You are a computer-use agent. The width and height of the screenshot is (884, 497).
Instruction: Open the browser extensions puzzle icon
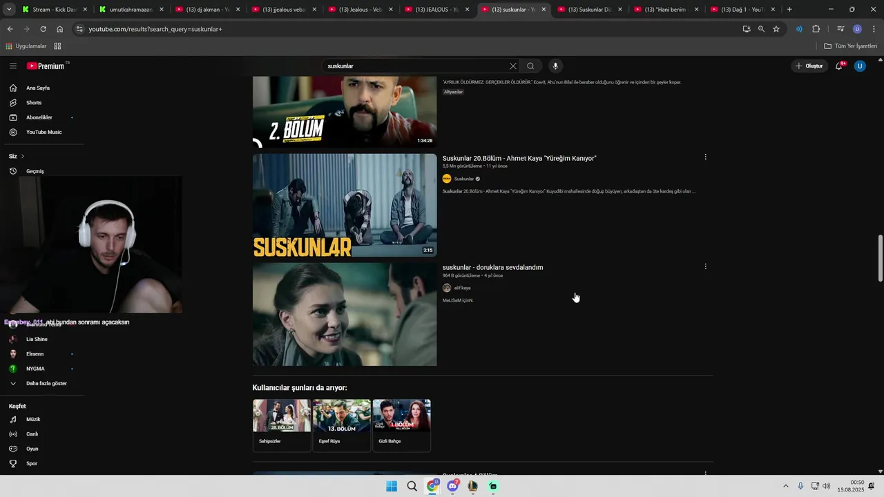pos(816,29)
